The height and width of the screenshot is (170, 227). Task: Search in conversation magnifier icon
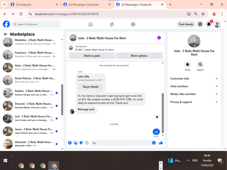(x=200, y=64)
